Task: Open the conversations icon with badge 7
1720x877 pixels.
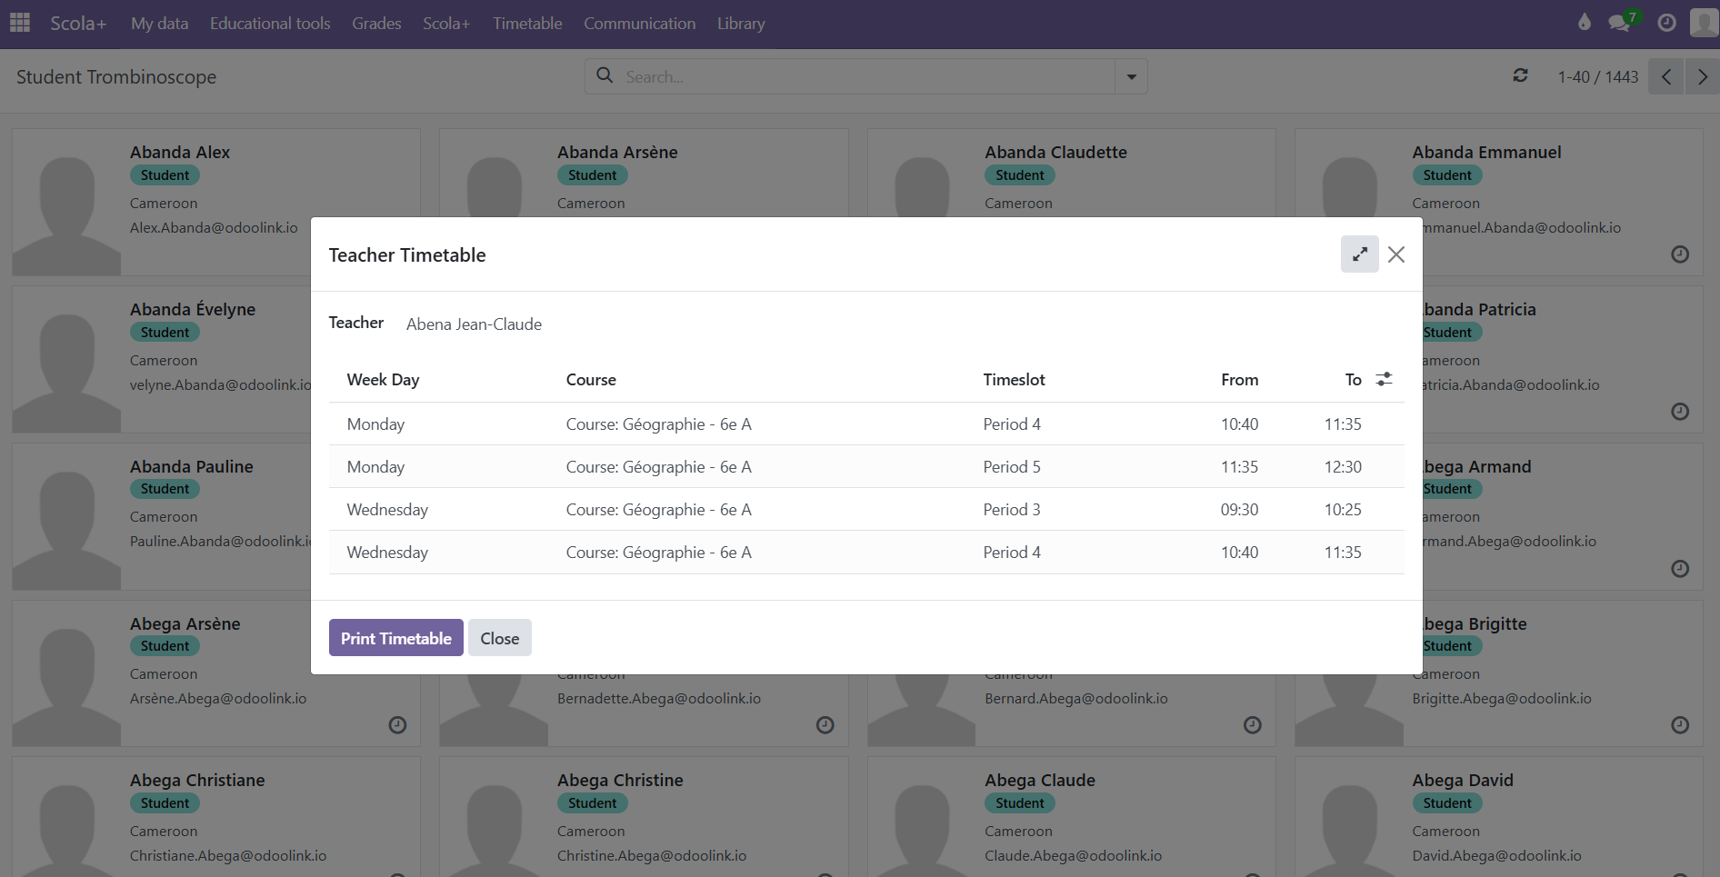Action: coord(1623,22)
